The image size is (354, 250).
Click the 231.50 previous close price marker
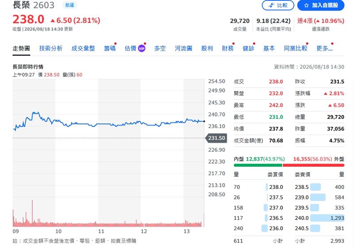216,138
